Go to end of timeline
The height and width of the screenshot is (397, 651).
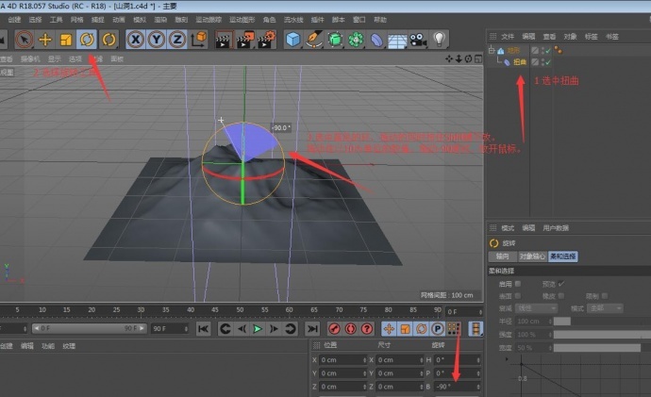(x=312, y=329)
